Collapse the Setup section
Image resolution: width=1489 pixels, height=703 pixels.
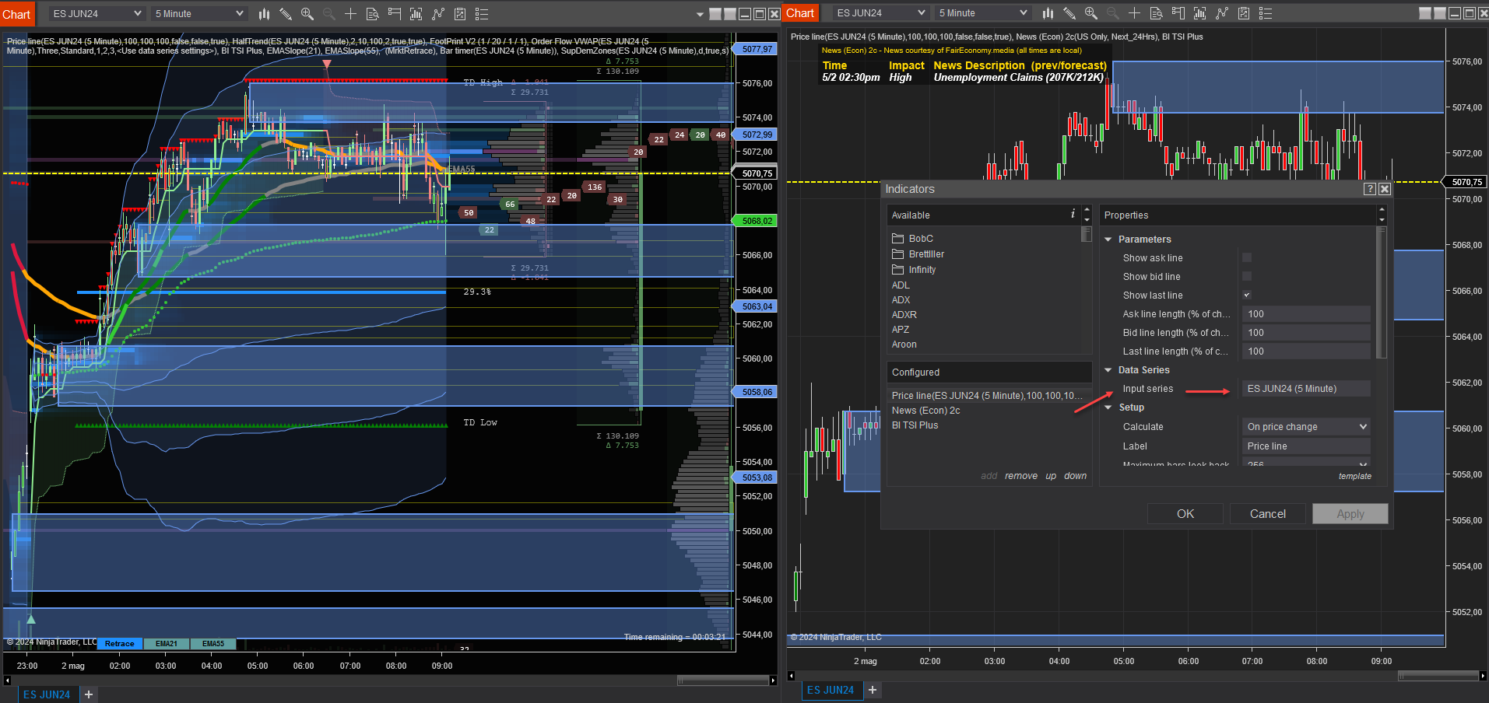[1108, 407]
